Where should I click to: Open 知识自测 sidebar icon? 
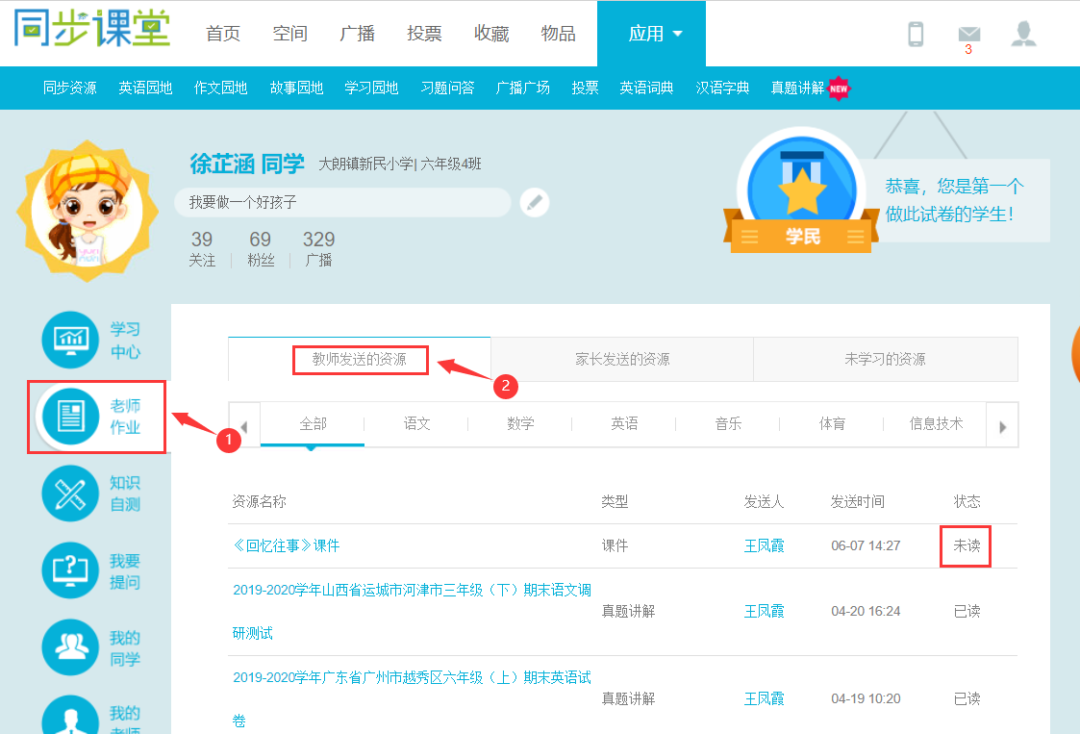click(70, 493)
